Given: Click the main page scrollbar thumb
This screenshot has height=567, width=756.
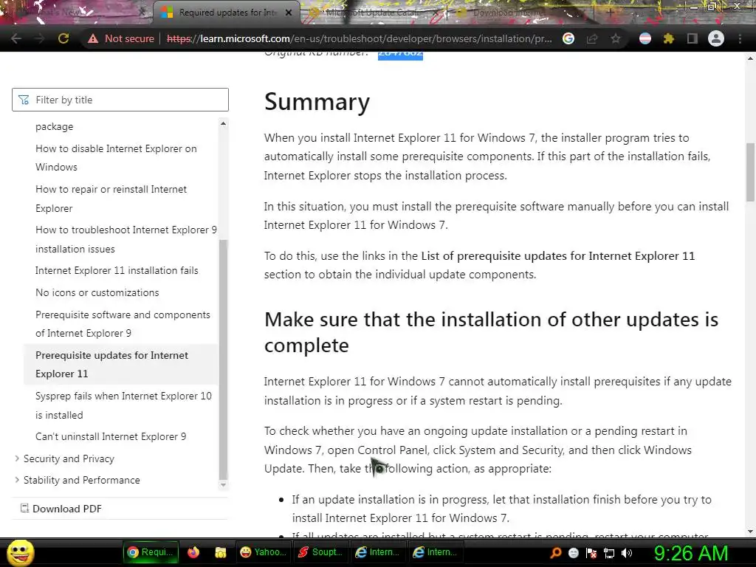Looking at the screenshot, I should coord(750,172).
